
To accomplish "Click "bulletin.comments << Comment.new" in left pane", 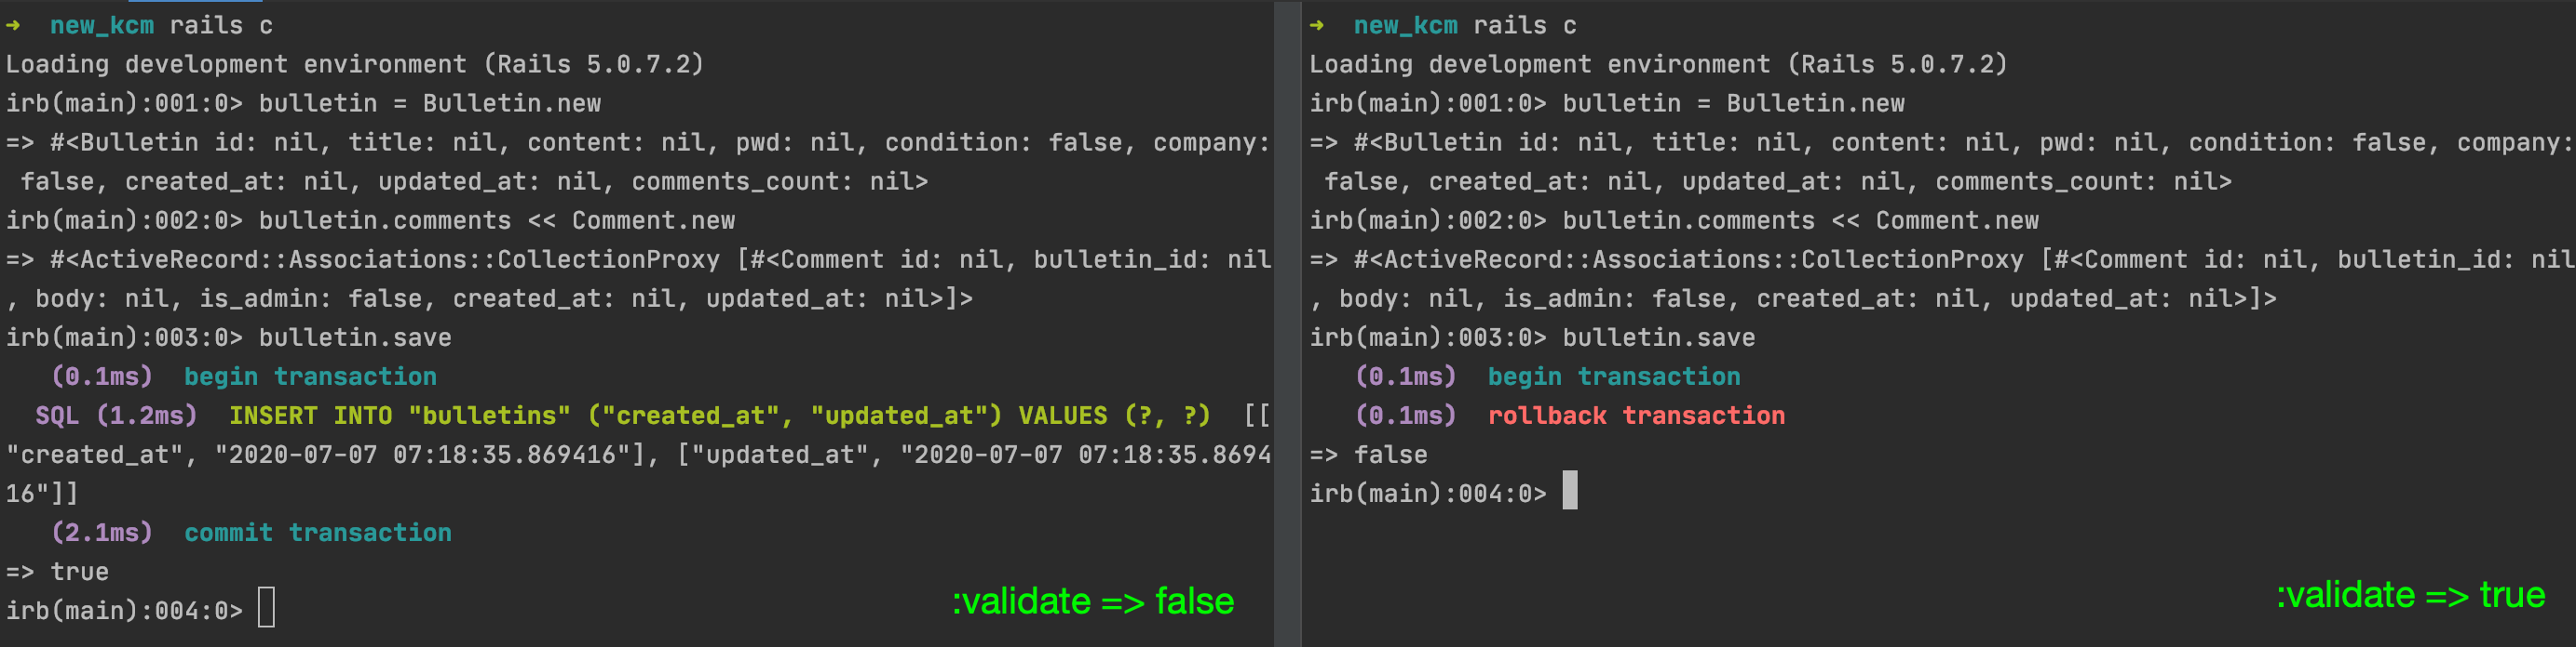I will pos(497,219).
